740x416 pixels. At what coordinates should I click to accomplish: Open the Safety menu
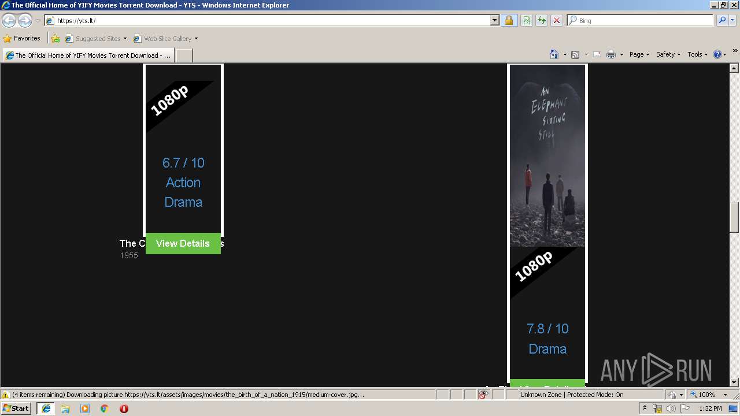point(668,54)
